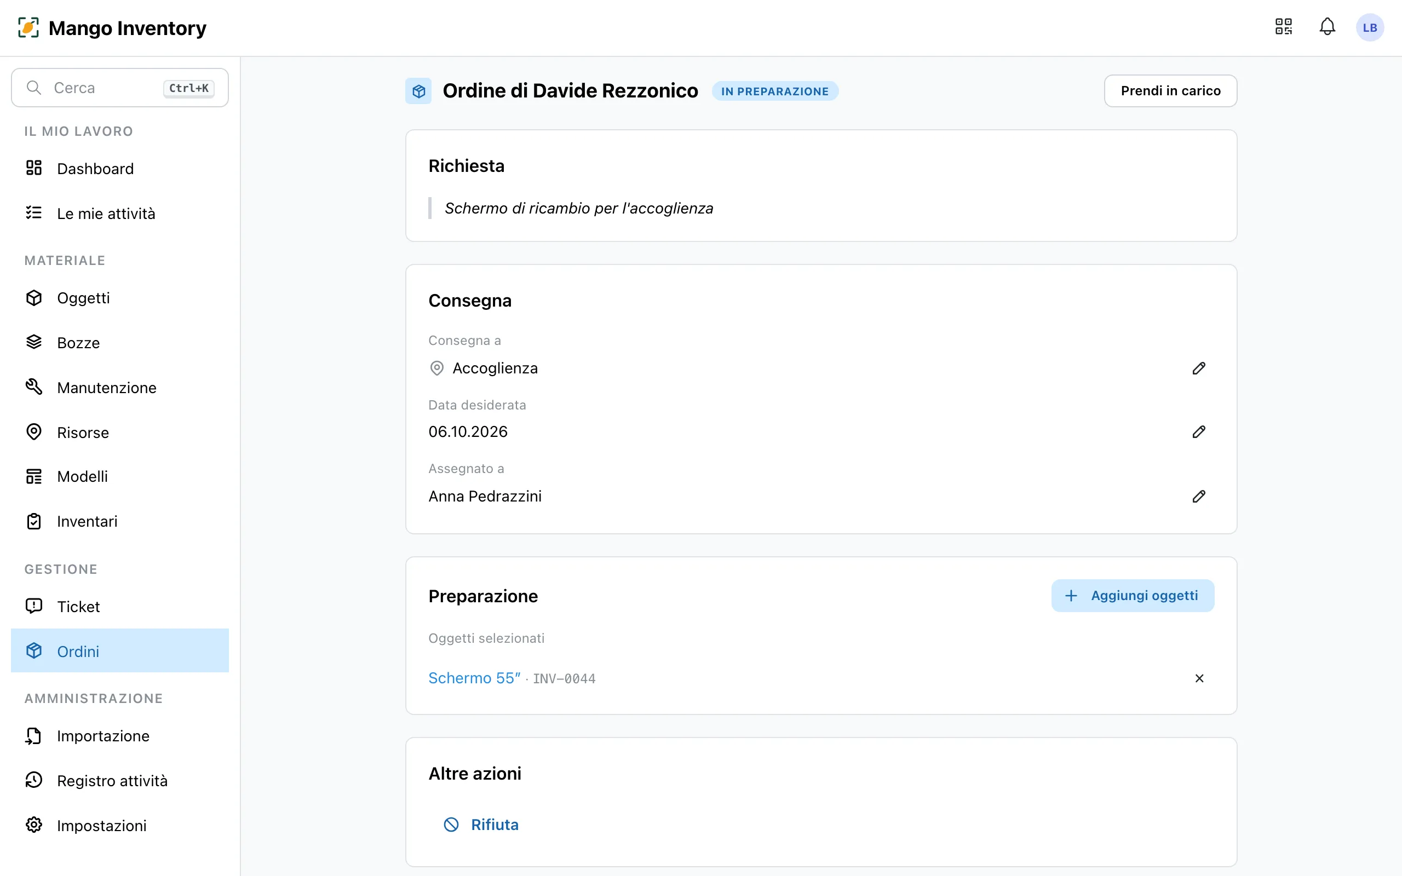Click the Dashboard grid icon
The width and height of the screenshot is (1402, 876).
[34, 168]
